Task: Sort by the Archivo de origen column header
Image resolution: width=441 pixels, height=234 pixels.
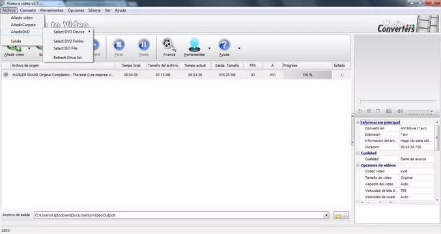Action: [63, 66]
